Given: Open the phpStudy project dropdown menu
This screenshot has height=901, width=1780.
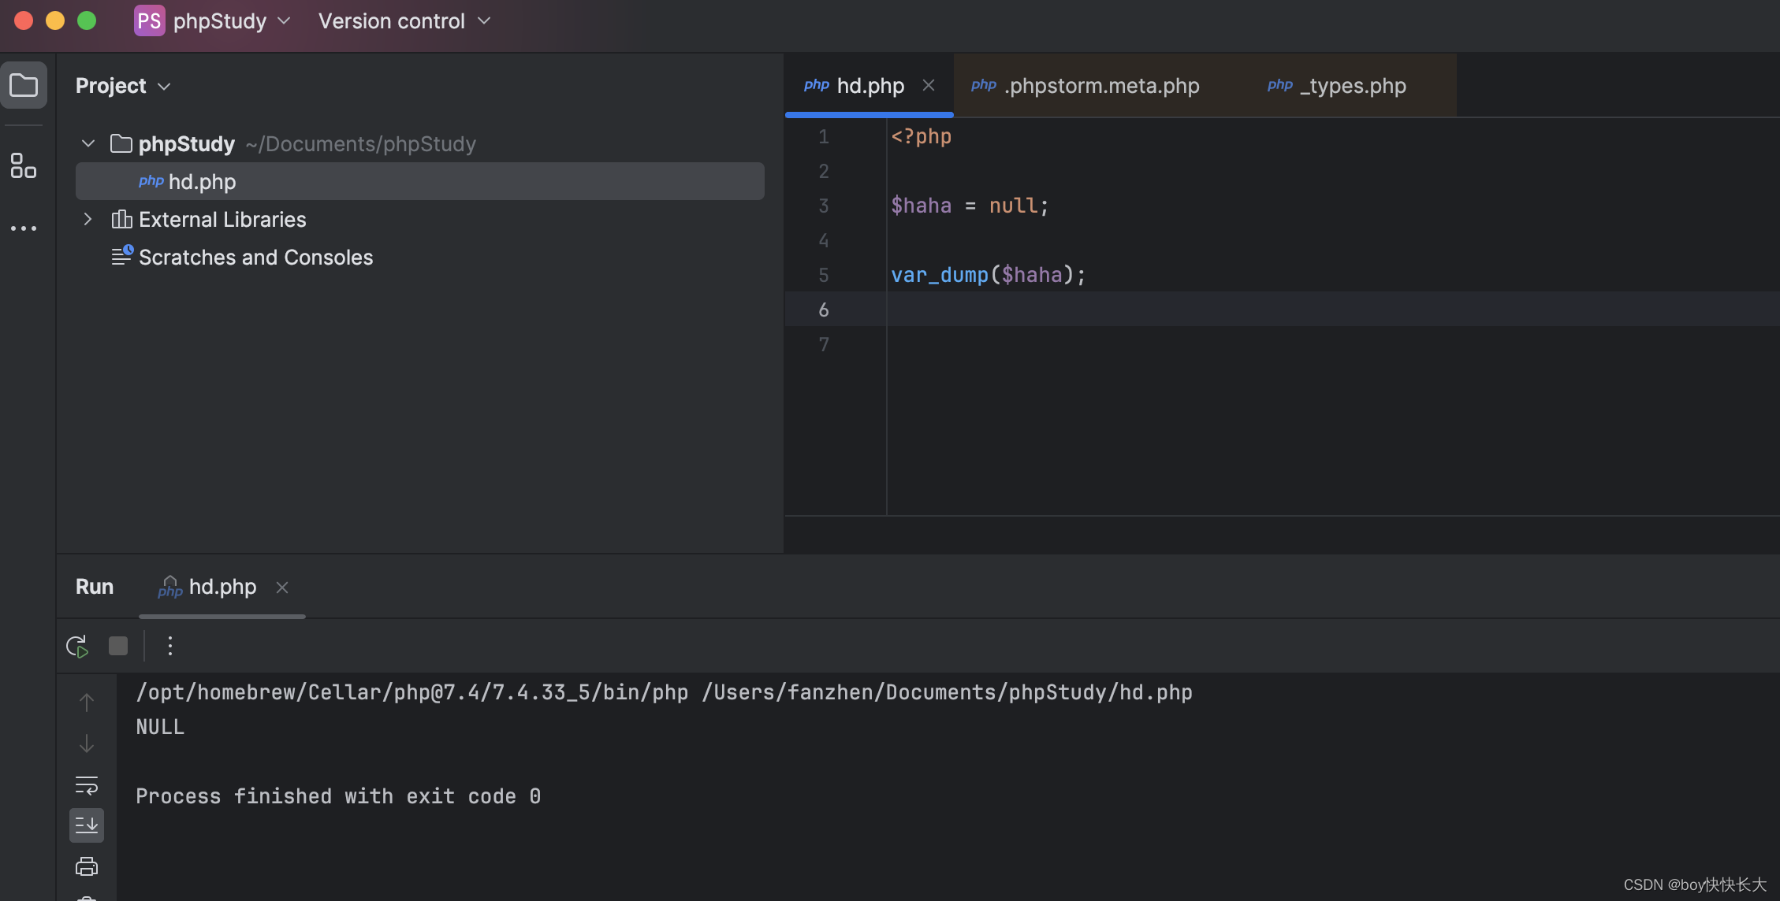Looking at the screenshot, I should point(213,21).
